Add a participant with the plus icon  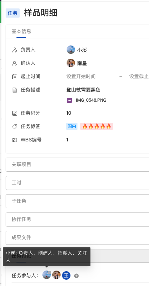click(76, 276)
